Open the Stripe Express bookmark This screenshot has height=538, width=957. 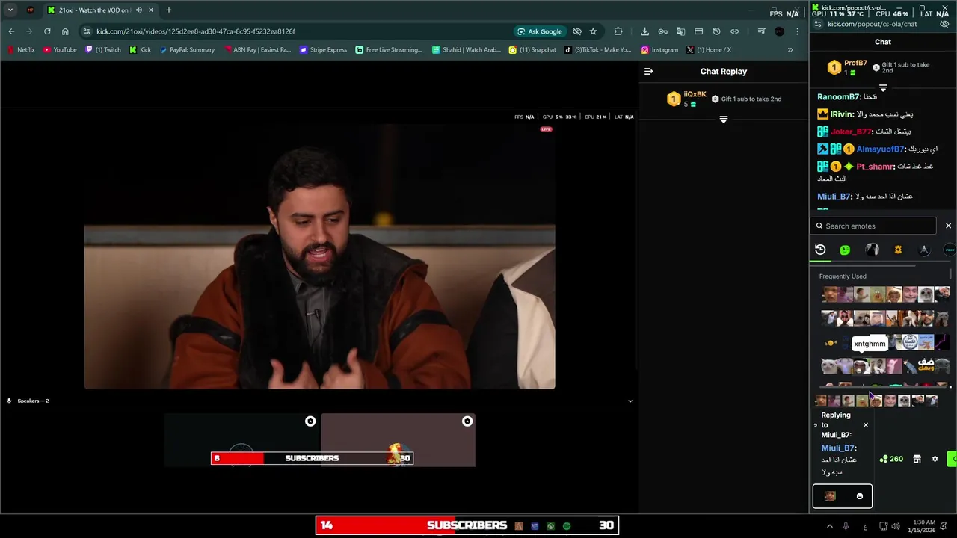324,50
